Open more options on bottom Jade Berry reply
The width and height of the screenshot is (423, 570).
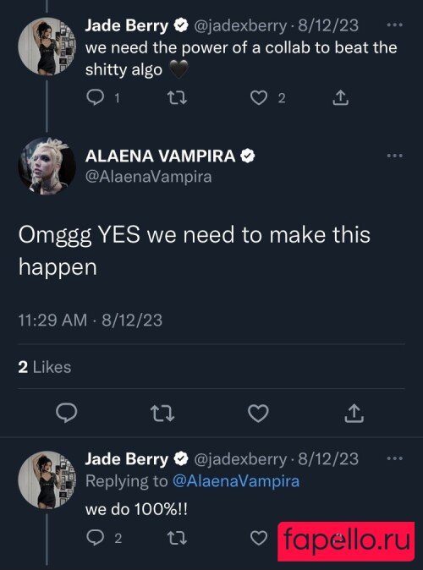[394, 458]
